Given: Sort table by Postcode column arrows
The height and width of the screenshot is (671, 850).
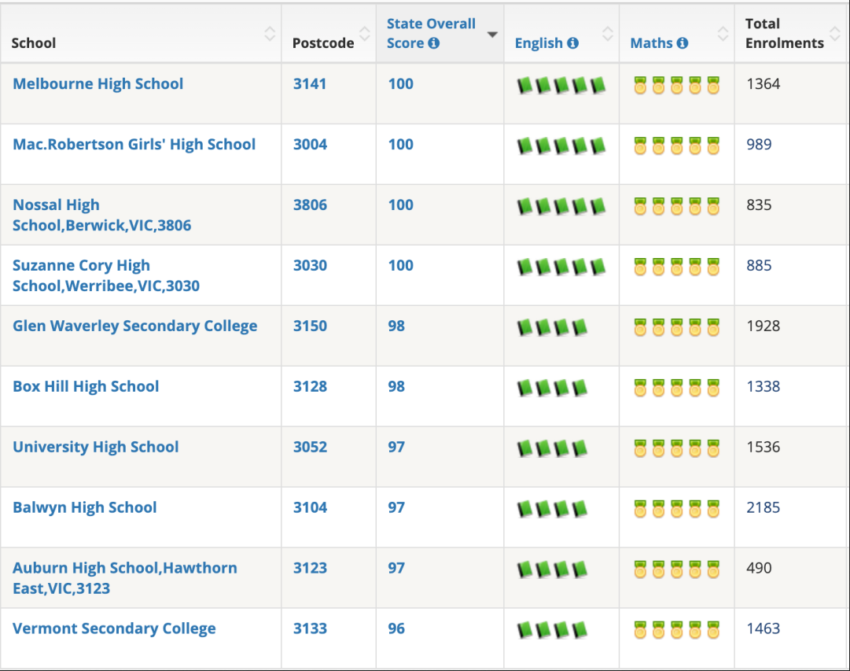Looking at the screenshot, I should point(365,34).
